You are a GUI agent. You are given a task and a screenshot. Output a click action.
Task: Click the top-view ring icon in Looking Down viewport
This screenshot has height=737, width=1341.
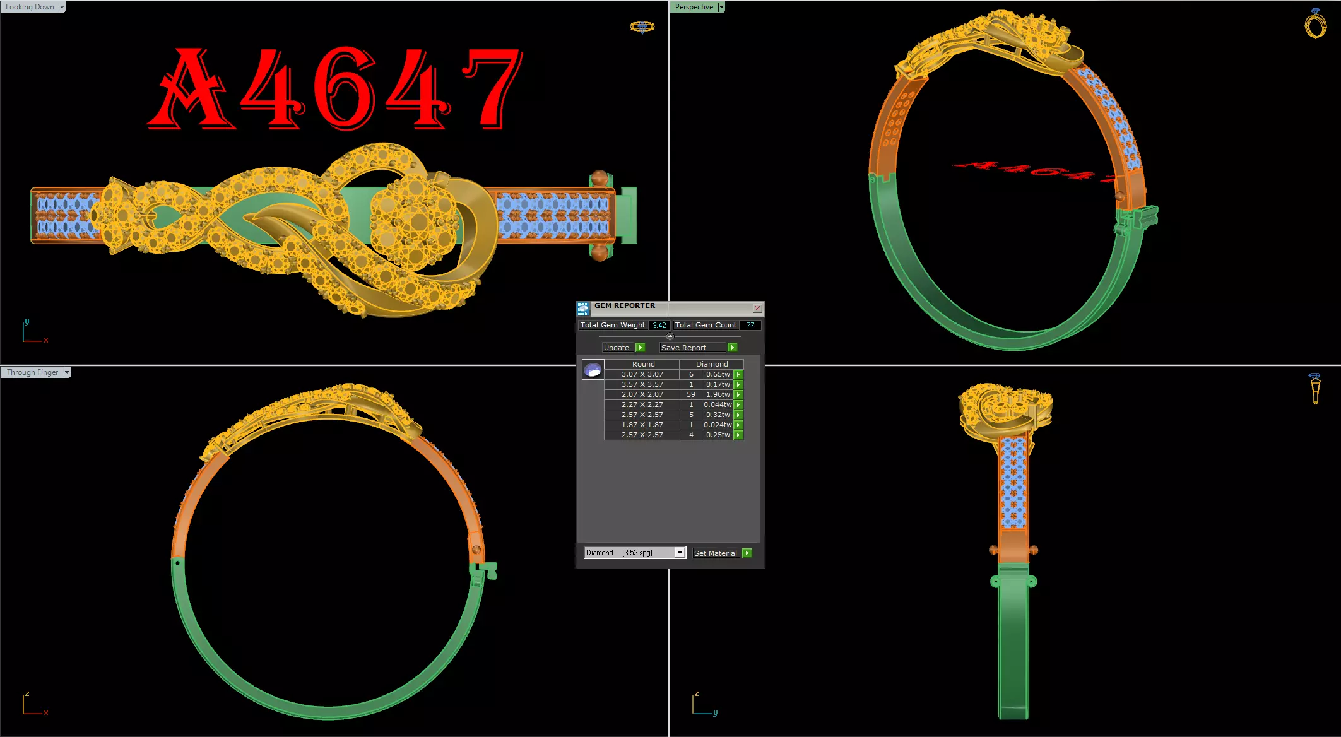point(642,27)
